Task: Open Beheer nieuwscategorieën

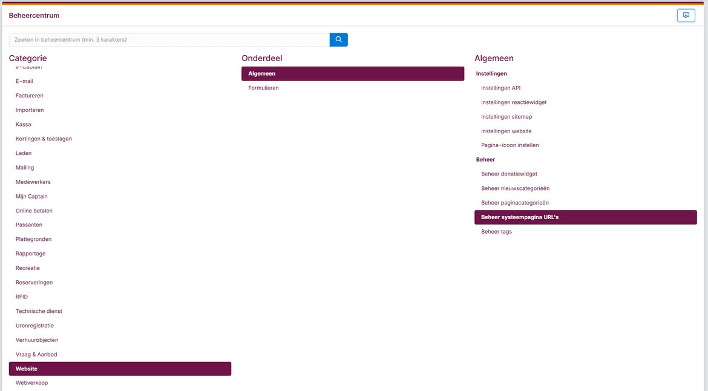Action: [x=515, y=189]
